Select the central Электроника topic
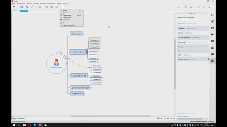Image resolution: width=227 pixels, height=127 pixels. coord(56,64)
